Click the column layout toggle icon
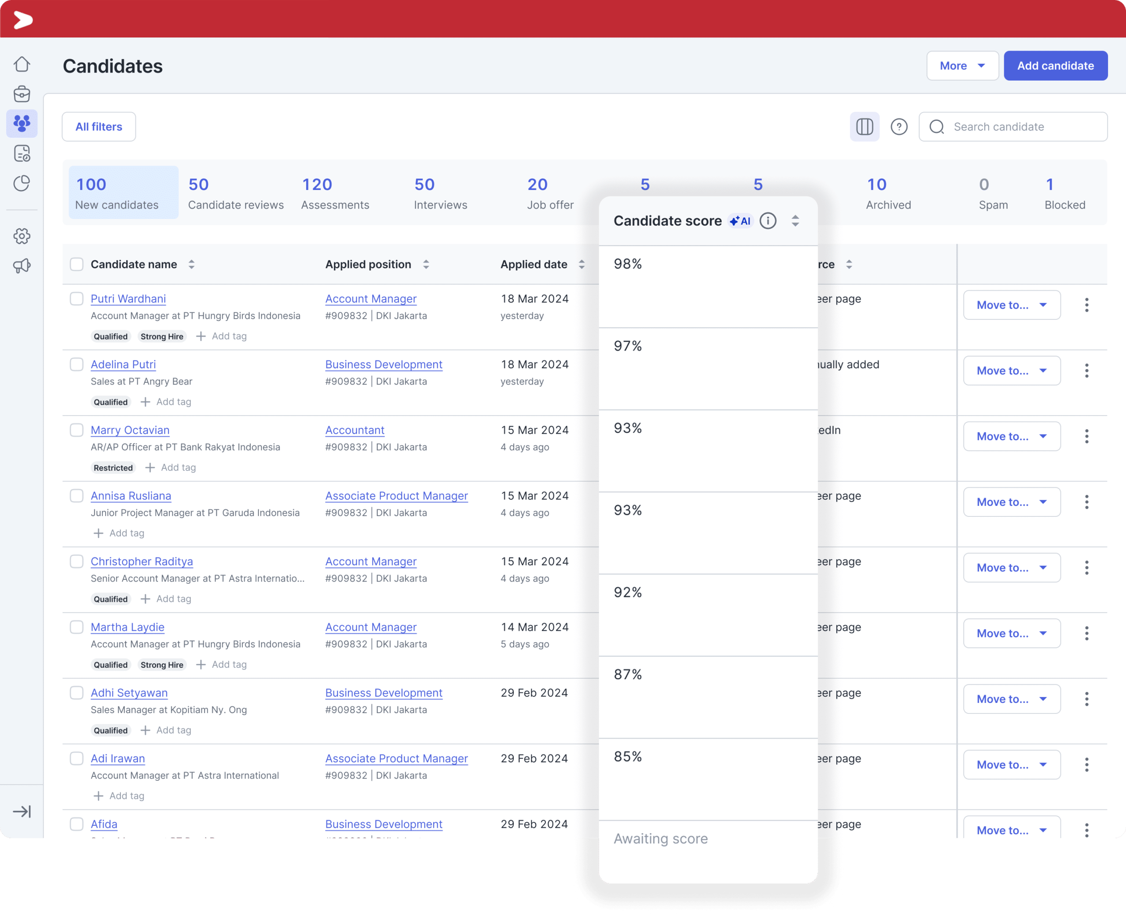 (864, 127)
